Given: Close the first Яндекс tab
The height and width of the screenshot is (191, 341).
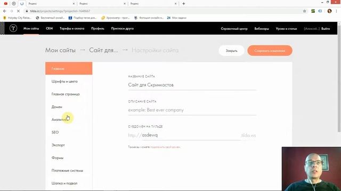Looking at the screenshot, I should [74, 4].
